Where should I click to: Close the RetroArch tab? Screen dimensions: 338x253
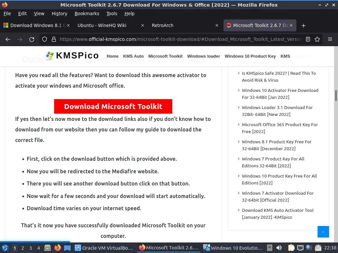tap(217, 25)
